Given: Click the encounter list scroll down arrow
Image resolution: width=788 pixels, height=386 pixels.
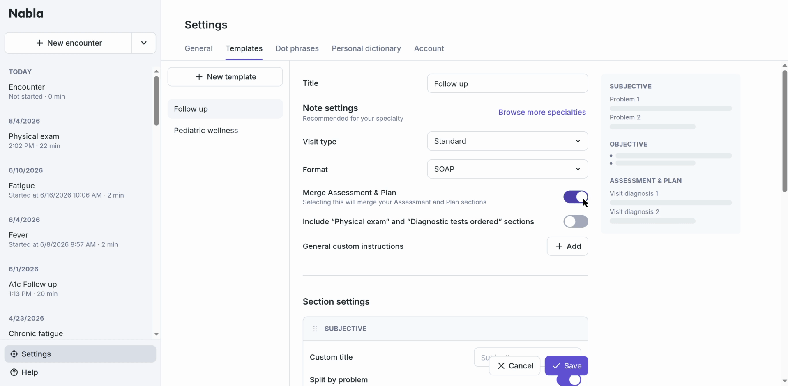Looking at the screenshot, I should 156,334.
